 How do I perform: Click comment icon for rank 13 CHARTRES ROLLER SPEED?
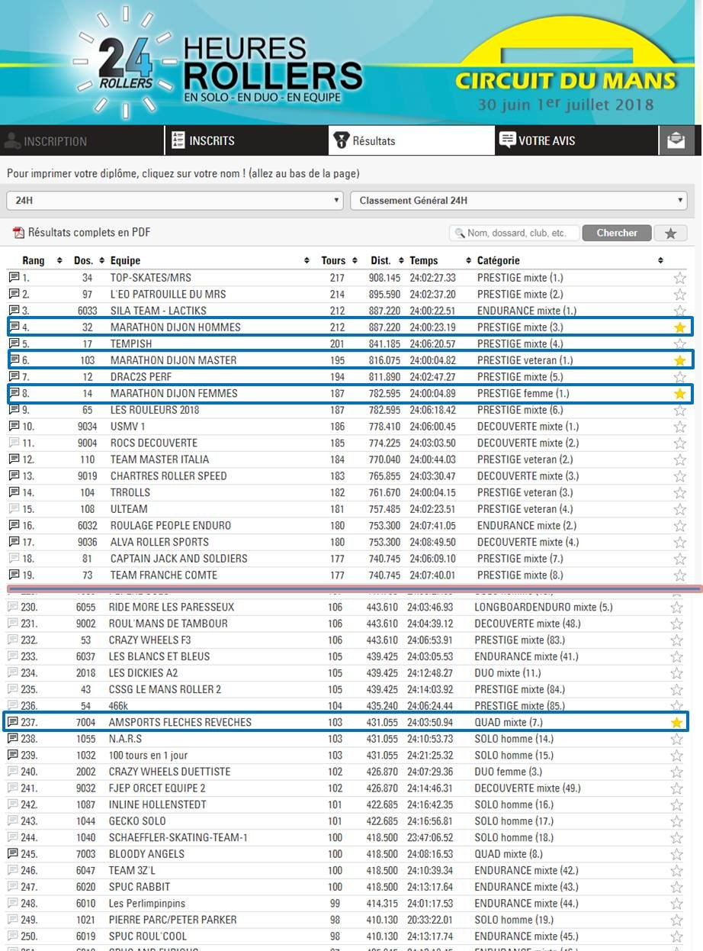[x=14, y=475]
